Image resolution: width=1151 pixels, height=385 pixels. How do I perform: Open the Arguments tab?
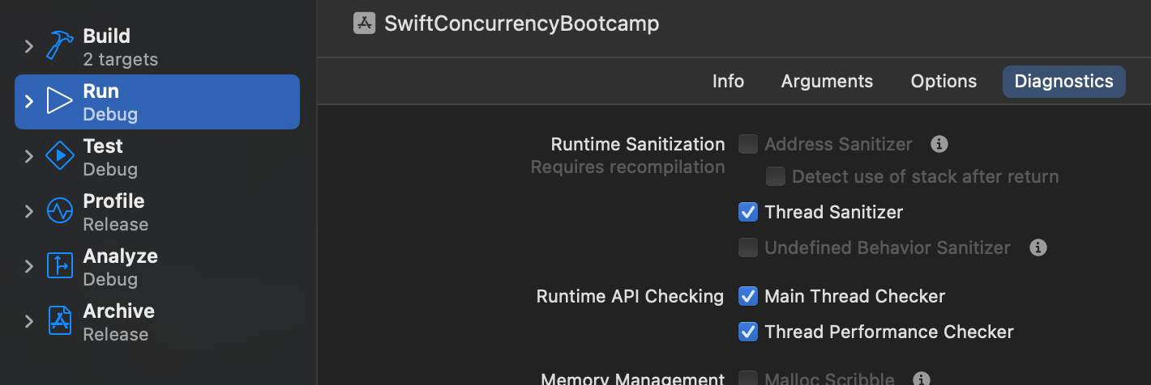coord(827,82)
